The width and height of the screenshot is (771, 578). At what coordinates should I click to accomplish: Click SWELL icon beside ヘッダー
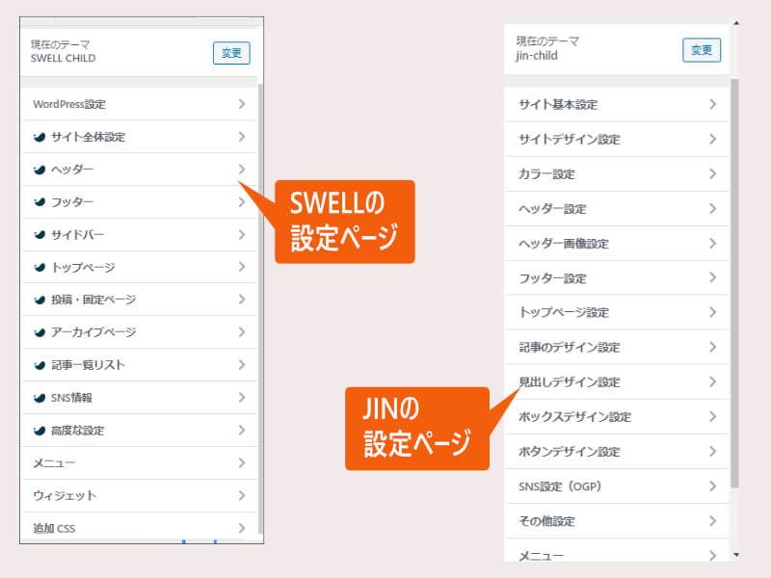point(40,170)
